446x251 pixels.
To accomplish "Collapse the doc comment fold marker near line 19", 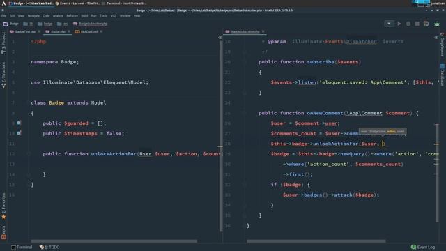I will click(x=244, y=52).
